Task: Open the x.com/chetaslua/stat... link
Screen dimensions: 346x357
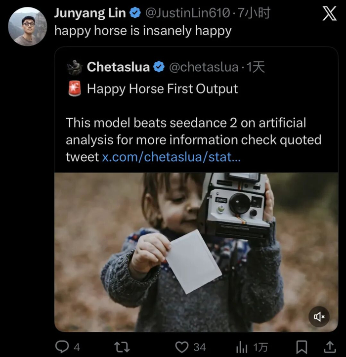Action: [x=172, y=157]
